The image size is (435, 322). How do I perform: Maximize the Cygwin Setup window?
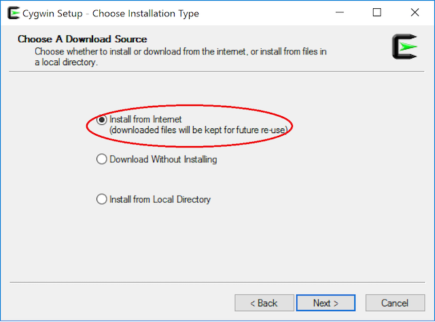pyautogui.click(x=377, y=13)
